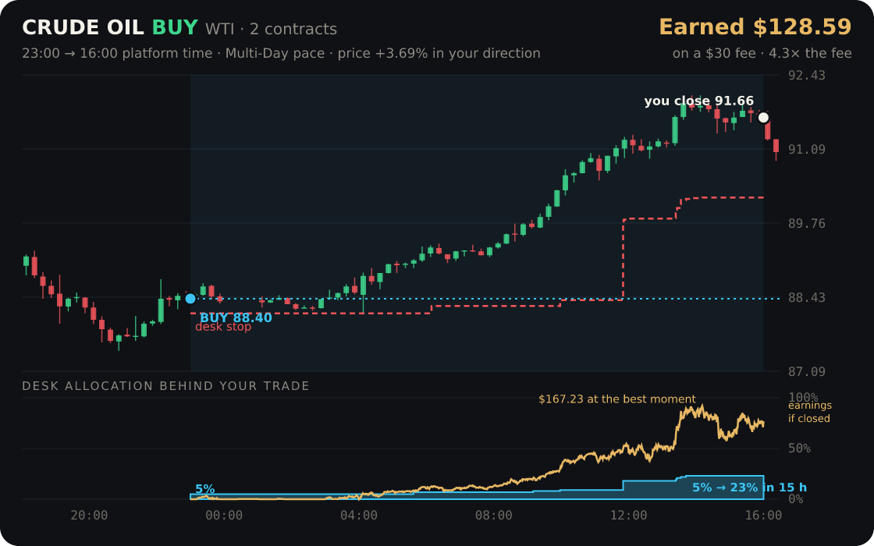Click the "CRUDE OIL" title
Screen dimensions: 874x546
pos(83,28)
